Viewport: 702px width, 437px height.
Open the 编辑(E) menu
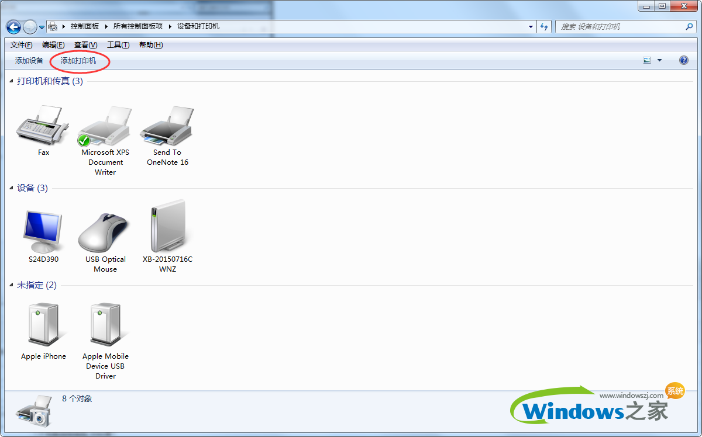(x=53, y=45)
